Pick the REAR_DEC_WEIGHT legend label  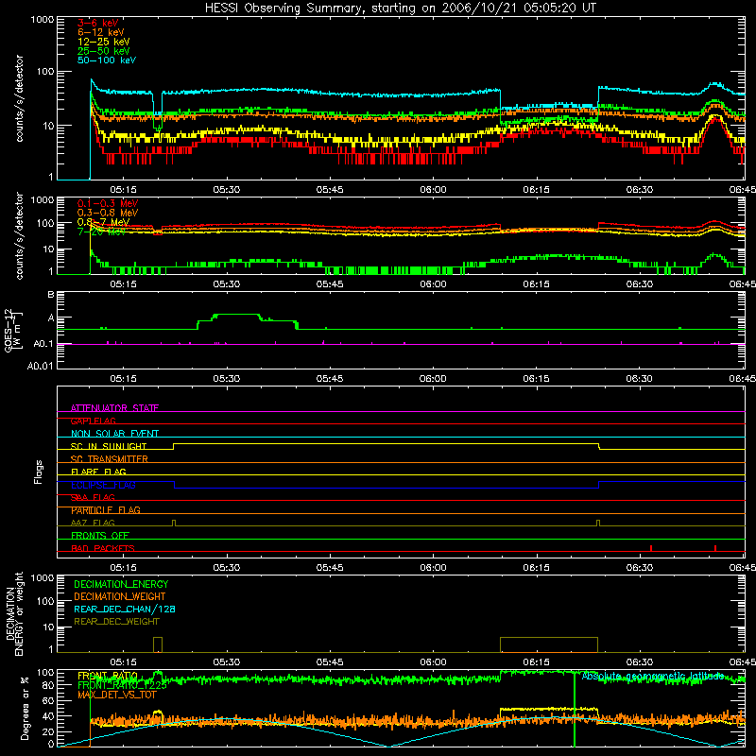116,622
